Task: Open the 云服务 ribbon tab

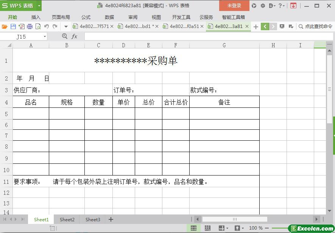Action: pos(206,17)
